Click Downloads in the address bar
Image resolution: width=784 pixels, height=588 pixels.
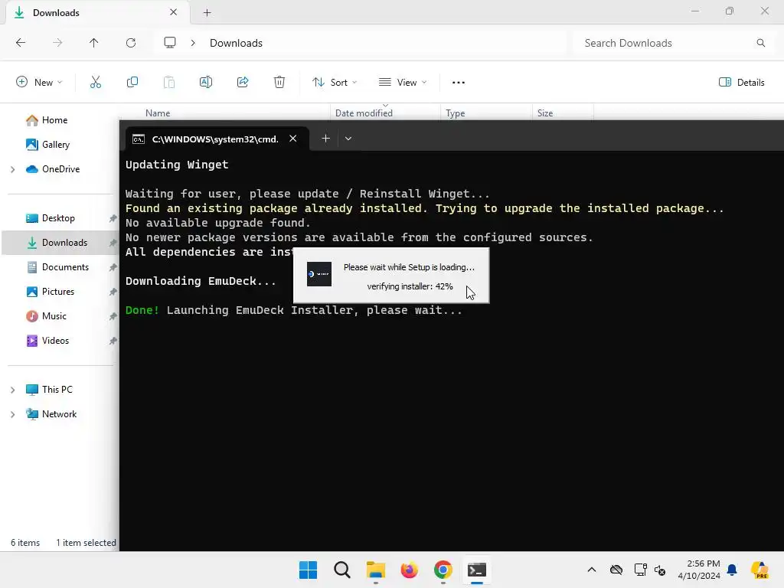[236, 43]
